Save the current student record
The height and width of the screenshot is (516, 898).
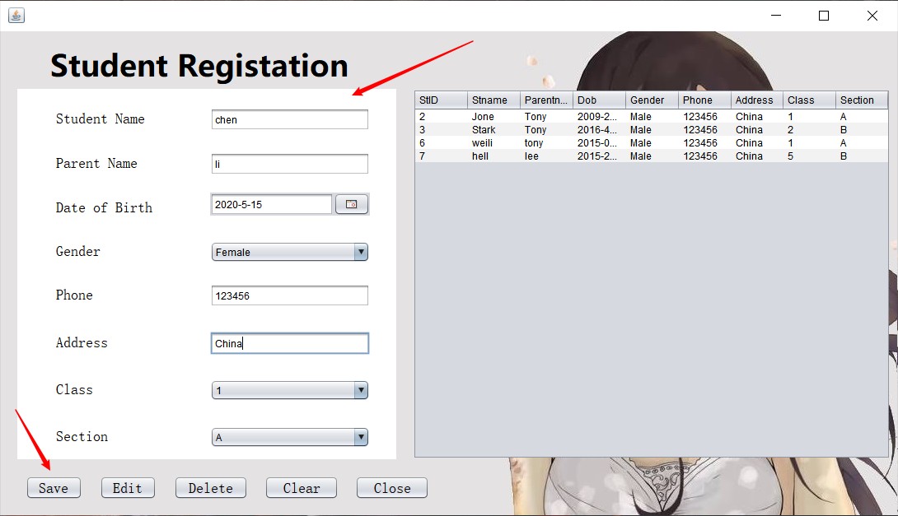[54, 487]
